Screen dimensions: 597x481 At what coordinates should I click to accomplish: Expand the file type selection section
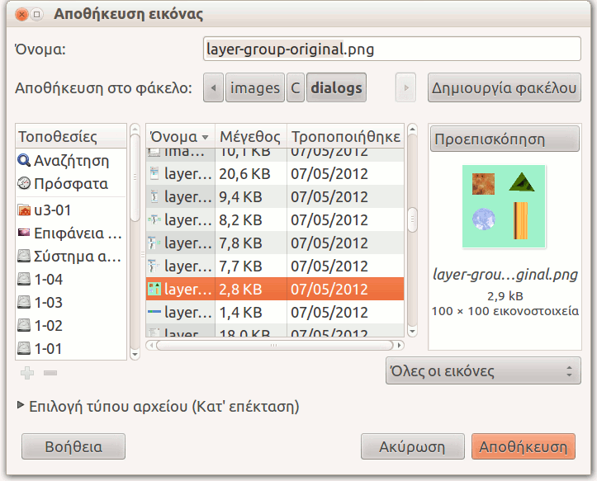point(21,406)
